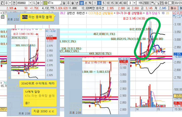
Task: Click the small square before CCI기준선
Action: [86, 13]
